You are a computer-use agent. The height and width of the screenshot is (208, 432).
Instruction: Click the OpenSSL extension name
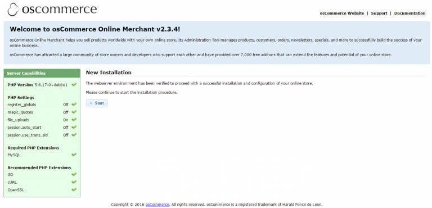[16, 190]
